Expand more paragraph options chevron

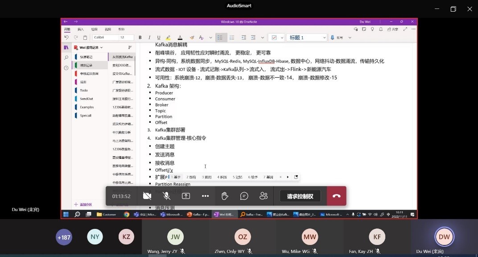coord(263,38)
